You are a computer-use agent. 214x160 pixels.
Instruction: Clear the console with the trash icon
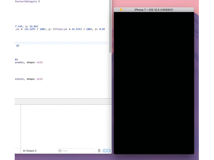click(99, 151)
